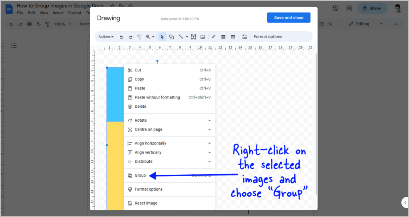Click the yellow image in the drawing canvas

(115, 166)
